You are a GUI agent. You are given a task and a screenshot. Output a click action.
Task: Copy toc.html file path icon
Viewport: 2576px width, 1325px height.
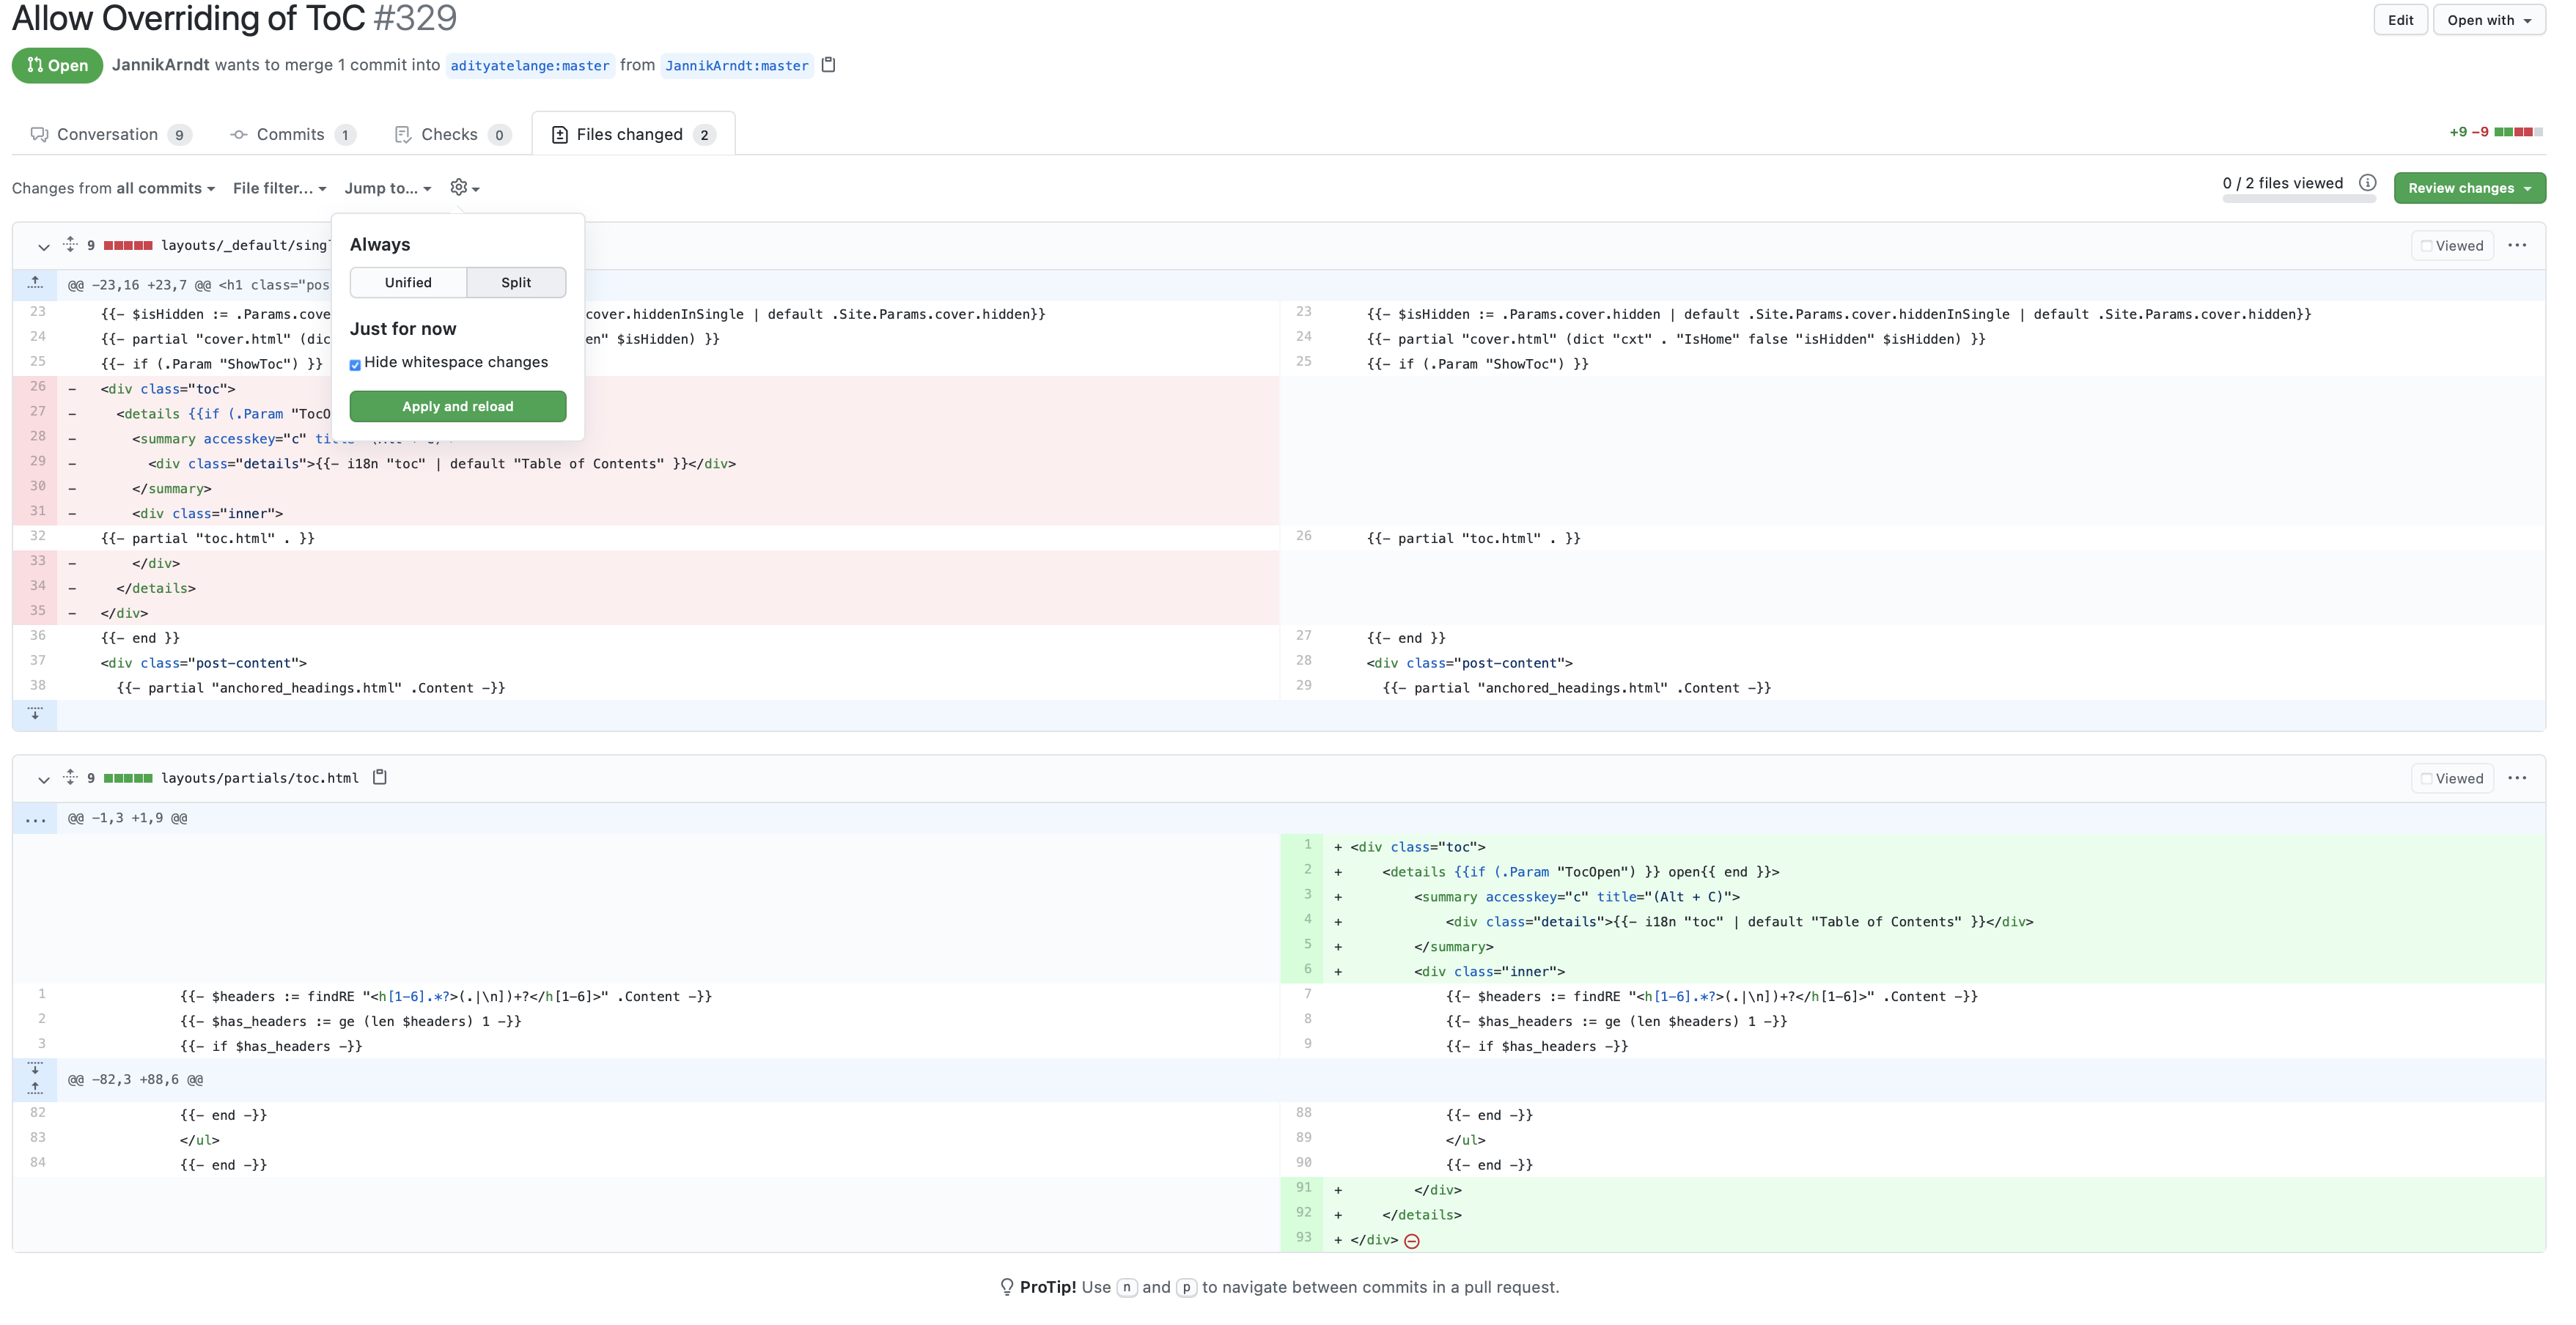380,777
